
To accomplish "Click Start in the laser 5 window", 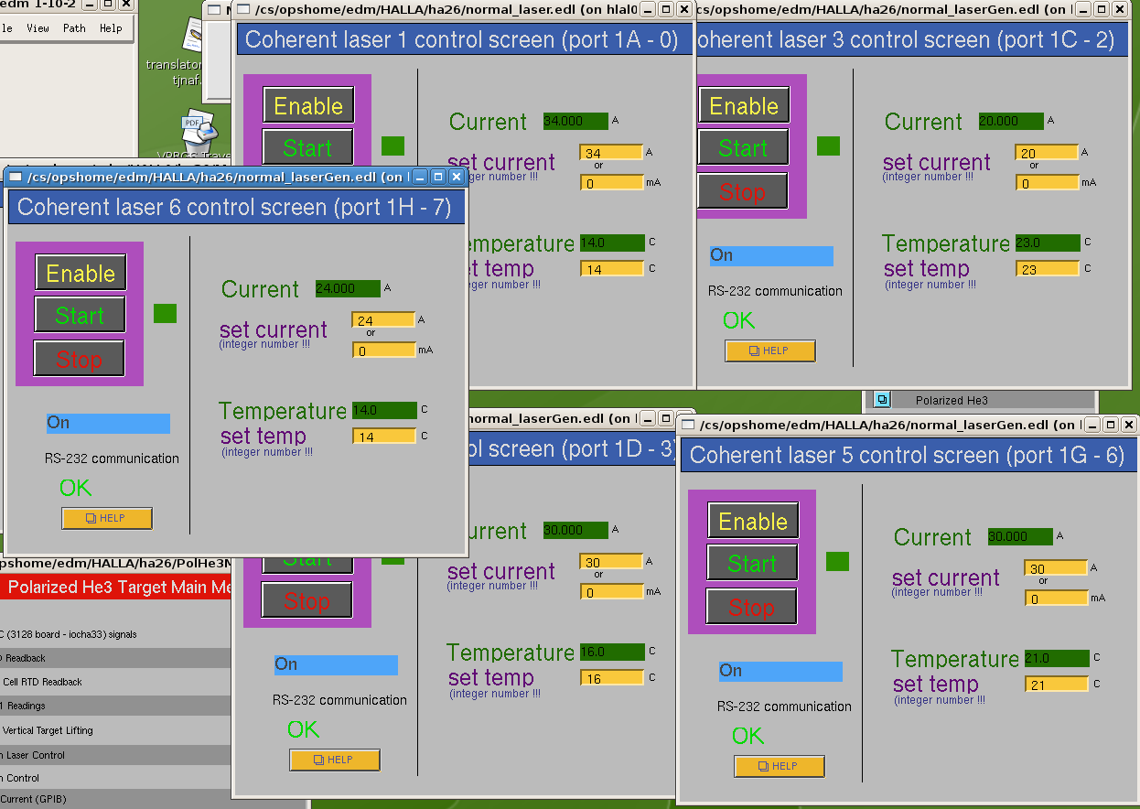I will tap(753, 563).
